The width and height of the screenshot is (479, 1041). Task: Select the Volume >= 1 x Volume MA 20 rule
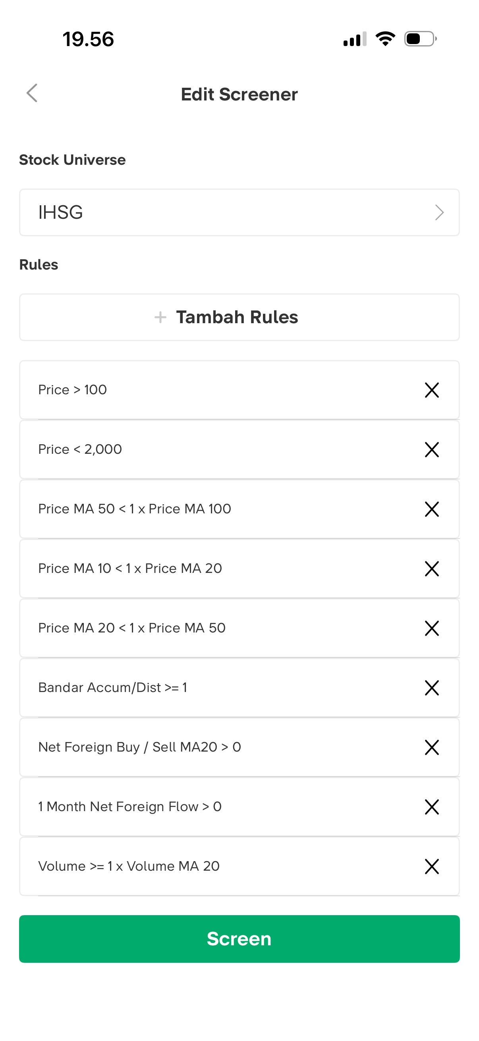click(129, 866)
